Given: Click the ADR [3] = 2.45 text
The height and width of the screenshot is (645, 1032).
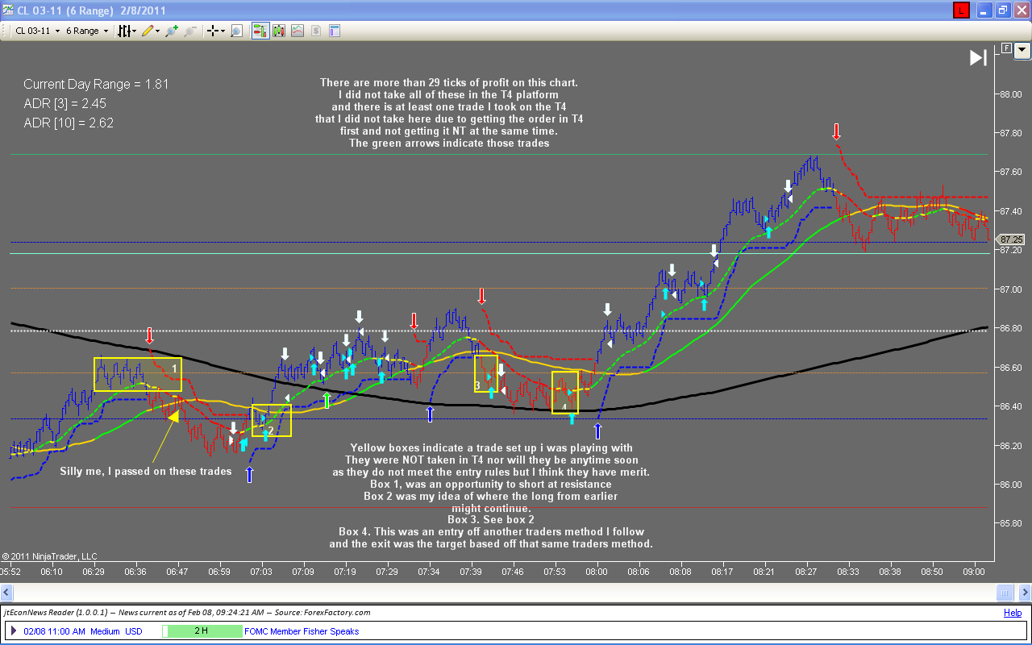Looking at the screenshot, I should 64,103.
